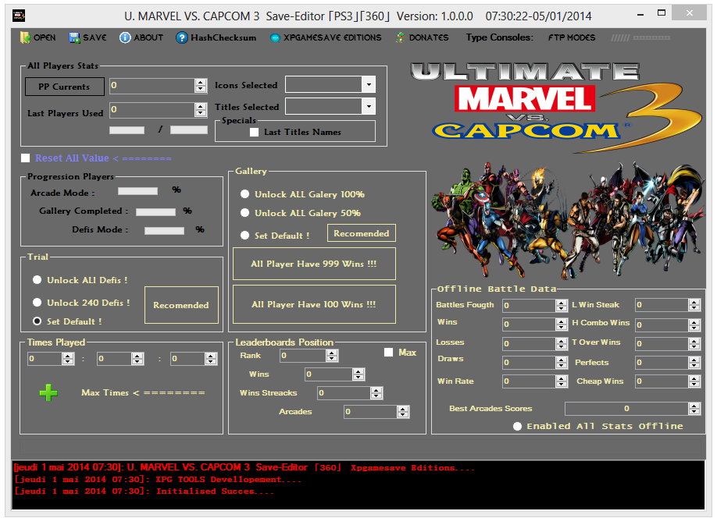This screenshot has width=717, height=525.
Task: Click the DONATES icon
Action: pos(401,37)
